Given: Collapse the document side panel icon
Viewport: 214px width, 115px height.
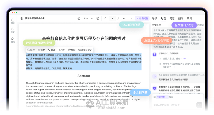Looking at the screenshot, I should coord(22,18).
